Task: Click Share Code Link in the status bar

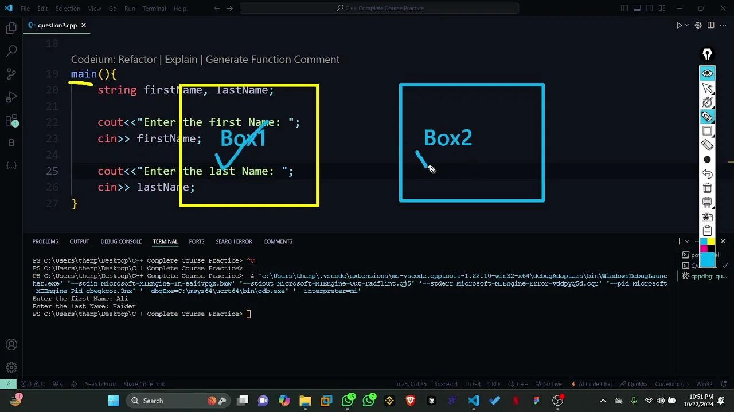Action: pyautogui.click(x=143, y=384)
